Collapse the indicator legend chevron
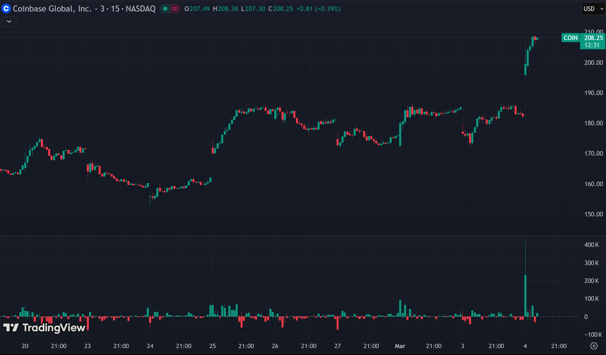606x355 pixels. tap(9, 21)
